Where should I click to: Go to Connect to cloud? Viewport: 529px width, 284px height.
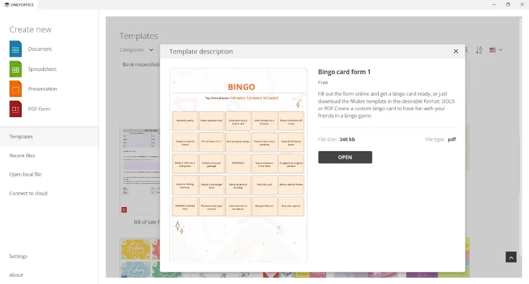[x=28, y=193]
